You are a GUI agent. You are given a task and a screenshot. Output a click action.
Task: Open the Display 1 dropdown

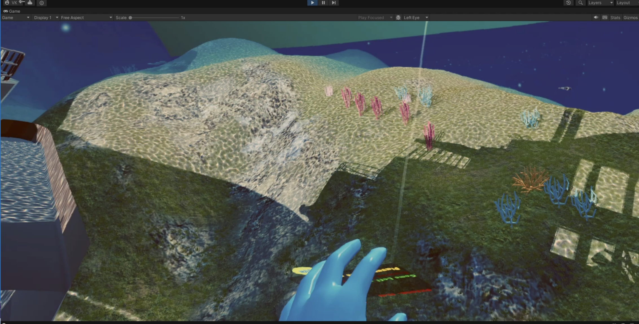point(46,17)
